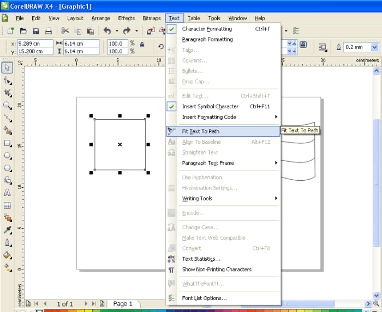Toggle the lock ratio padlock

142,44
